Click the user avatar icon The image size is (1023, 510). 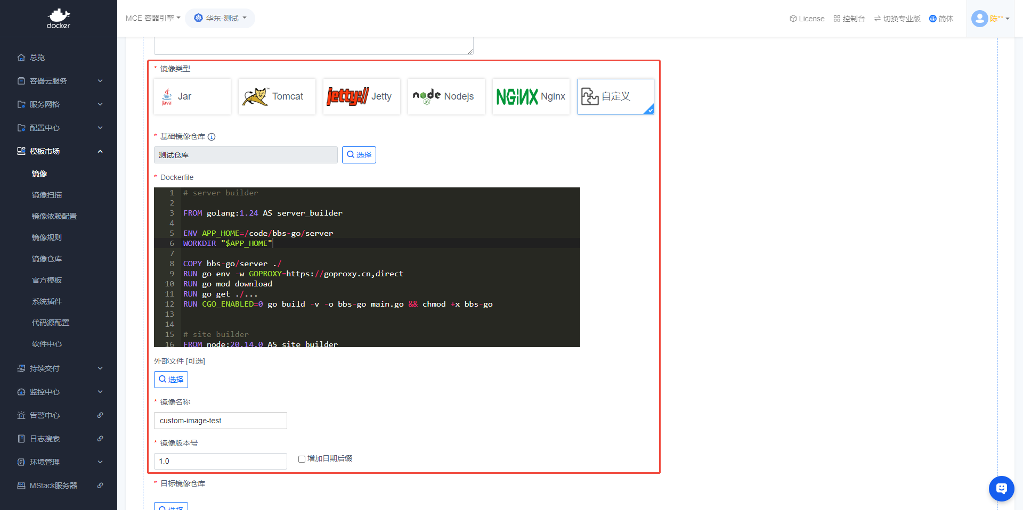979,19
